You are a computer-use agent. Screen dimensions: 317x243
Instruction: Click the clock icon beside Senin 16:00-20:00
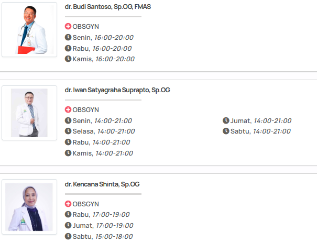(x=68, y=37)
